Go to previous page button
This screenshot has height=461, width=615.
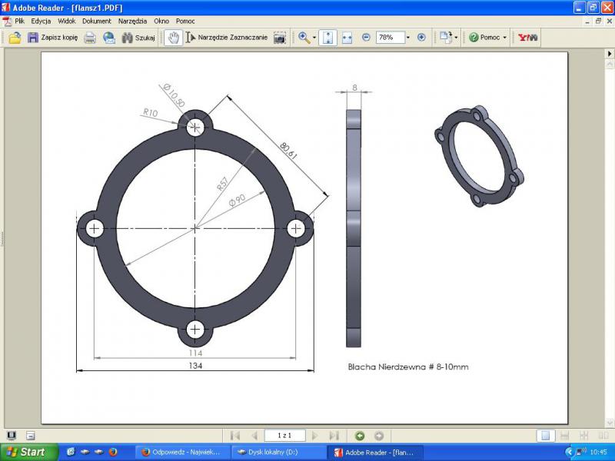pyautogui.click(x=254, y=436)
